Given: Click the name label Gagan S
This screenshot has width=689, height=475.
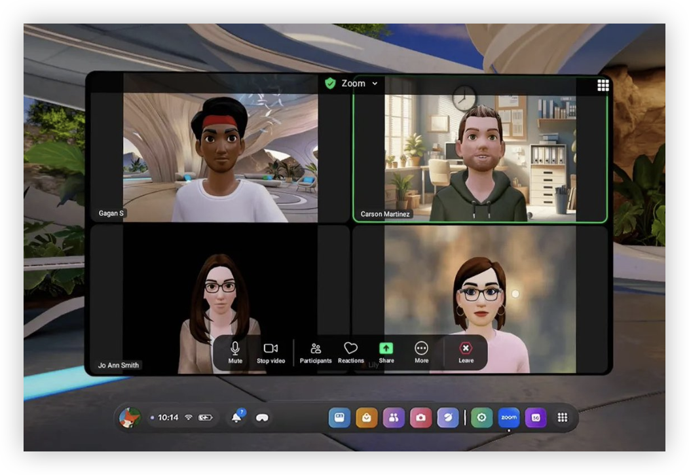Looking at the screenshot, I should click(x=111, y=213).
